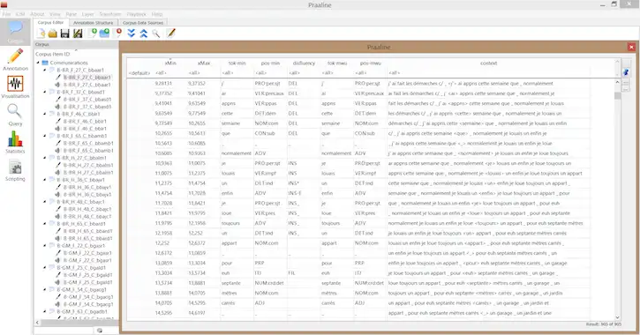Select the pencil annotation entry B-BR_F_27_C_bbaar1

click(x=87, y=78)
